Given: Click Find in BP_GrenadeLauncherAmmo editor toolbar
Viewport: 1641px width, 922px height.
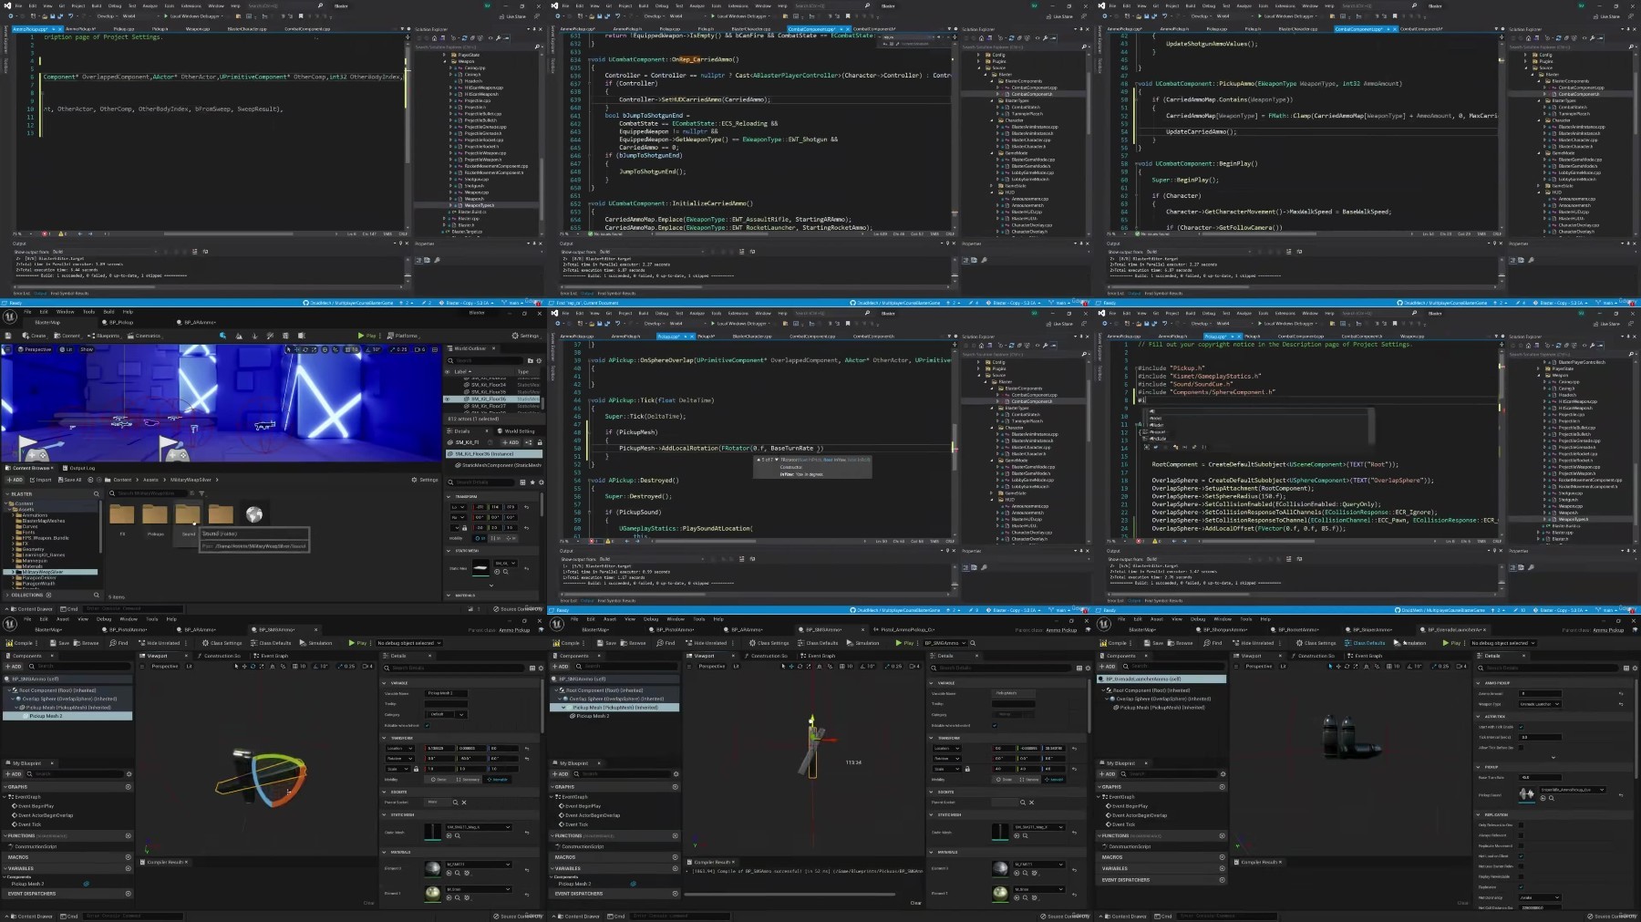Looking at the screenshot, I should (x=1213, y=643).
